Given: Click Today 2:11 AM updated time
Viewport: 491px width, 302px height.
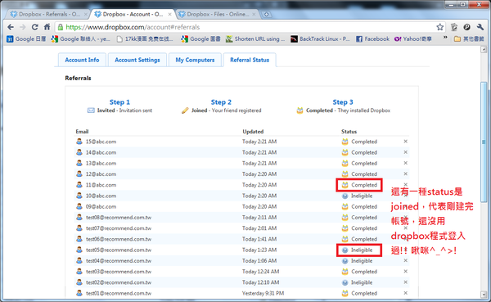Looking at the screenshot, I should click(259, 218).
